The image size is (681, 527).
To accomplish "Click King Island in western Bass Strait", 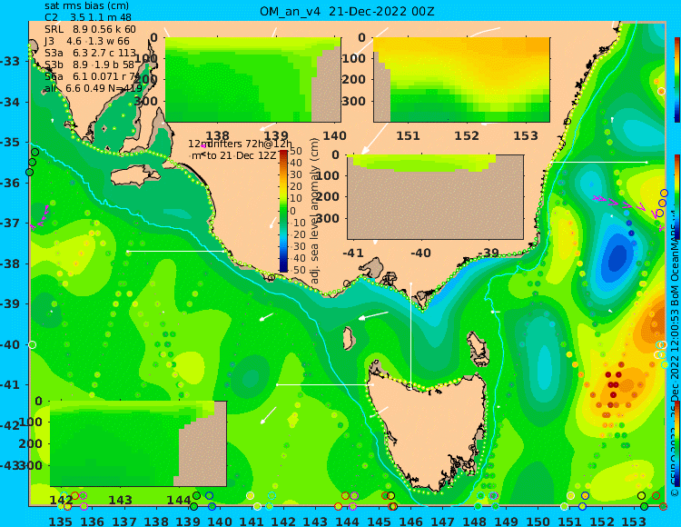I will click(348, 338).
